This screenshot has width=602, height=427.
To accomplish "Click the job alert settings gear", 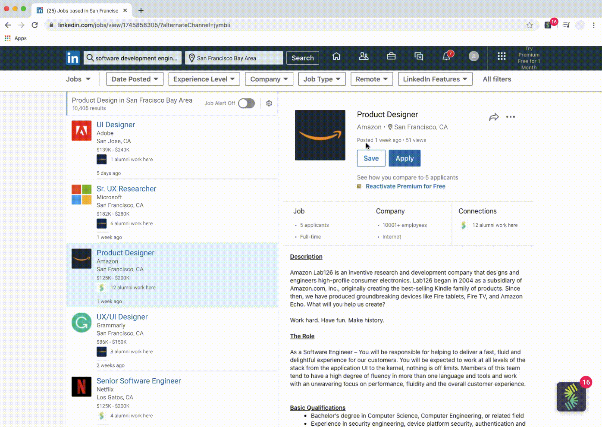I will click(x=269, y=104).
